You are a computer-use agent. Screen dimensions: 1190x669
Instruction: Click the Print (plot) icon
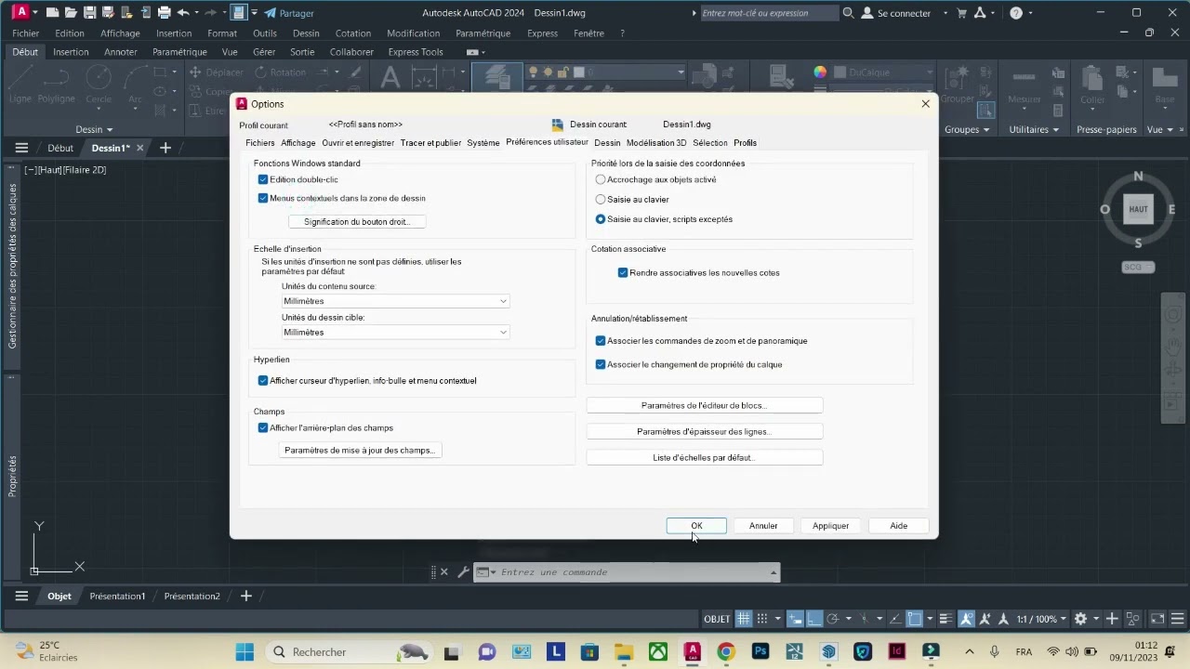coord(165,13)
